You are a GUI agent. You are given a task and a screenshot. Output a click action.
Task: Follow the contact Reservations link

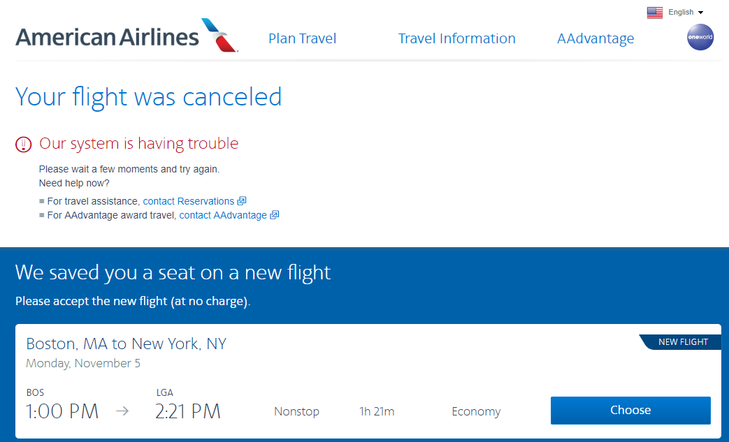click(188, 201)
